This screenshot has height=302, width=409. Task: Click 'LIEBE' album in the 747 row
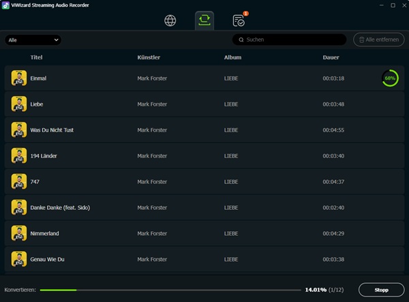[x=231, y=181]
